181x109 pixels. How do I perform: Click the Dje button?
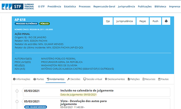point(108,21)
